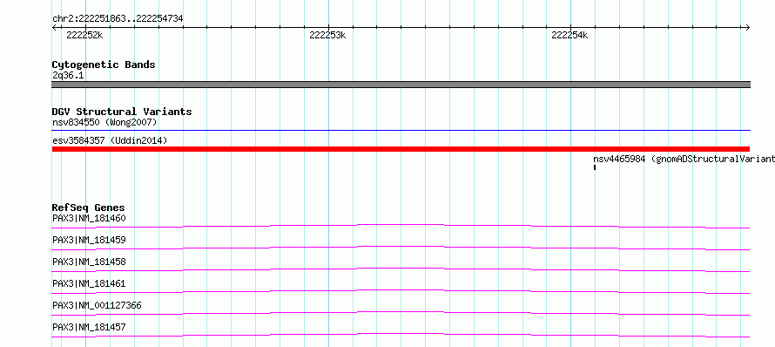Select the RefSeq Genes track title
The image size is (775, 347).
click(x=89, y=208)
